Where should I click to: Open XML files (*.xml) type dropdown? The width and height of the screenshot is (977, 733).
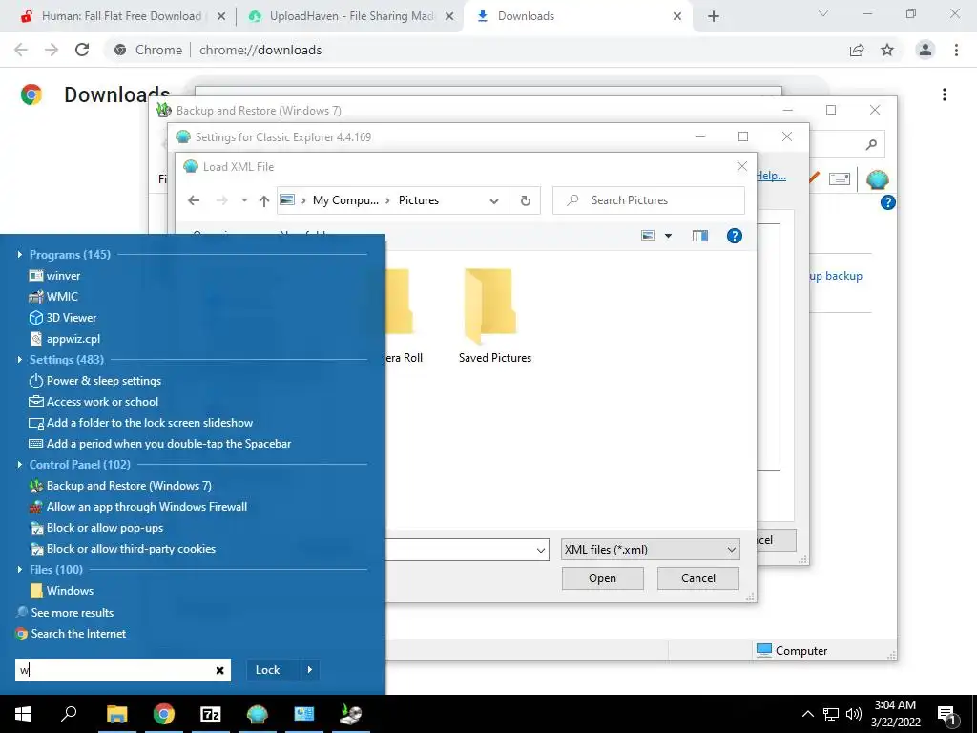coord(651,550)
